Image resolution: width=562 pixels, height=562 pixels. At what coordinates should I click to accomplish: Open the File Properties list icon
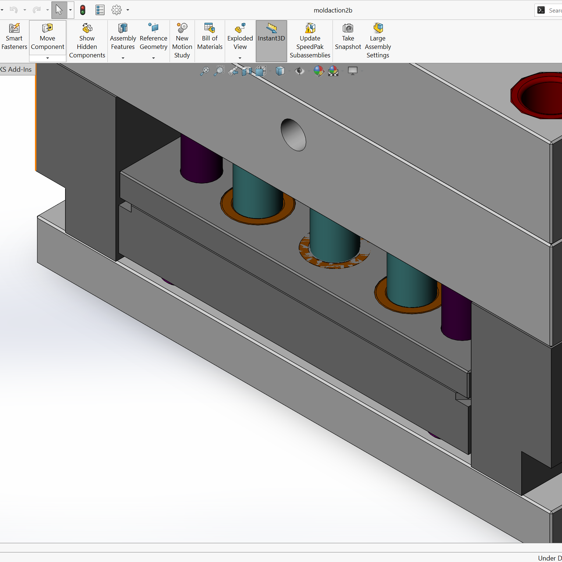tap(100, 10)
